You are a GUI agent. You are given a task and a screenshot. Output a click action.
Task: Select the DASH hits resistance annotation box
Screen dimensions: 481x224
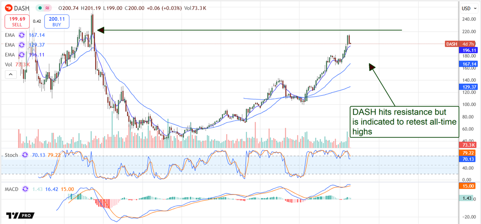[x=404, y=121]
